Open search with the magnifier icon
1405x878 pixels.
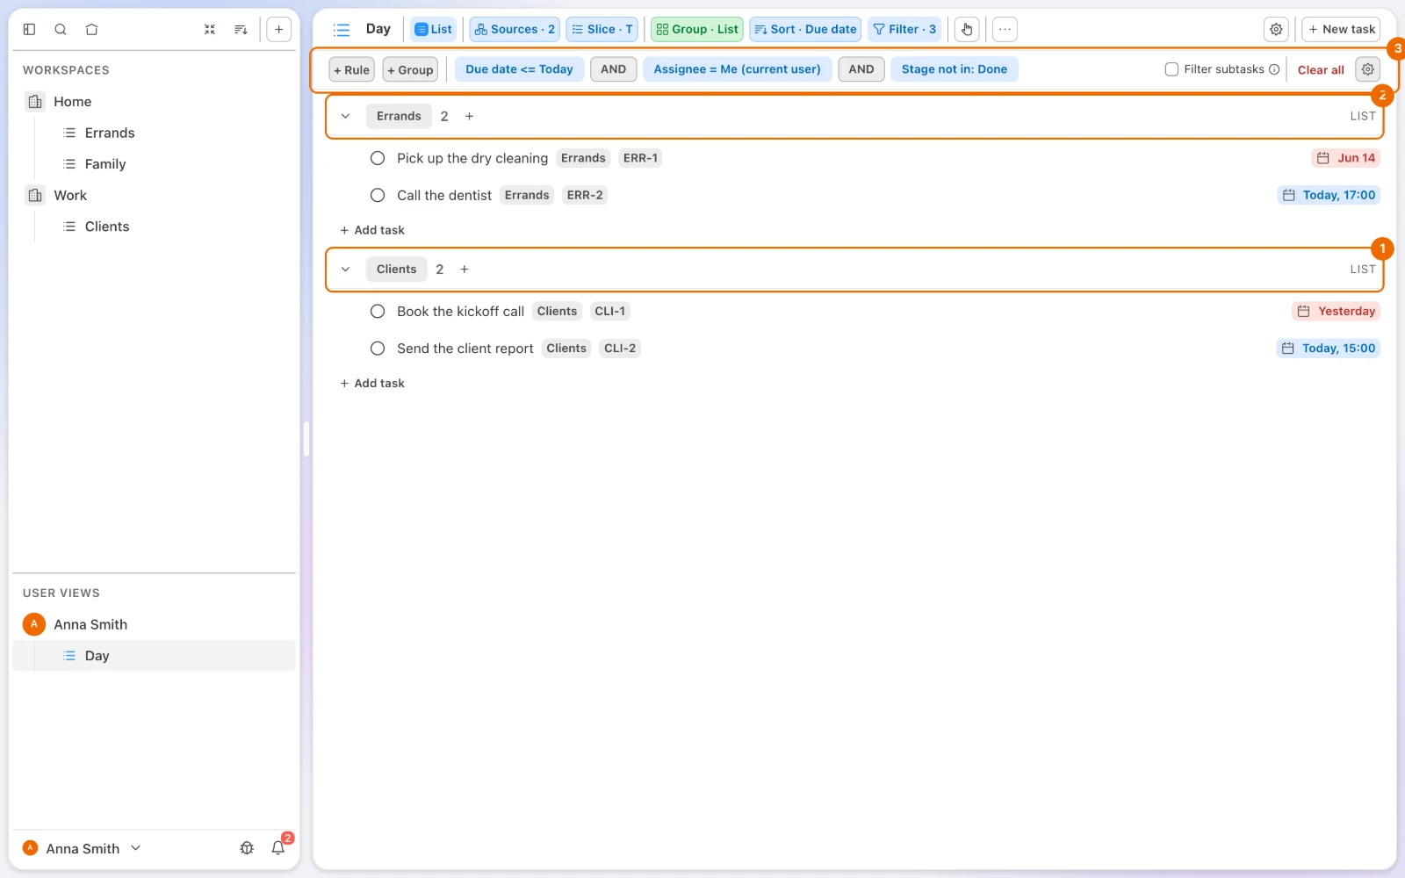tap(61, 29)
